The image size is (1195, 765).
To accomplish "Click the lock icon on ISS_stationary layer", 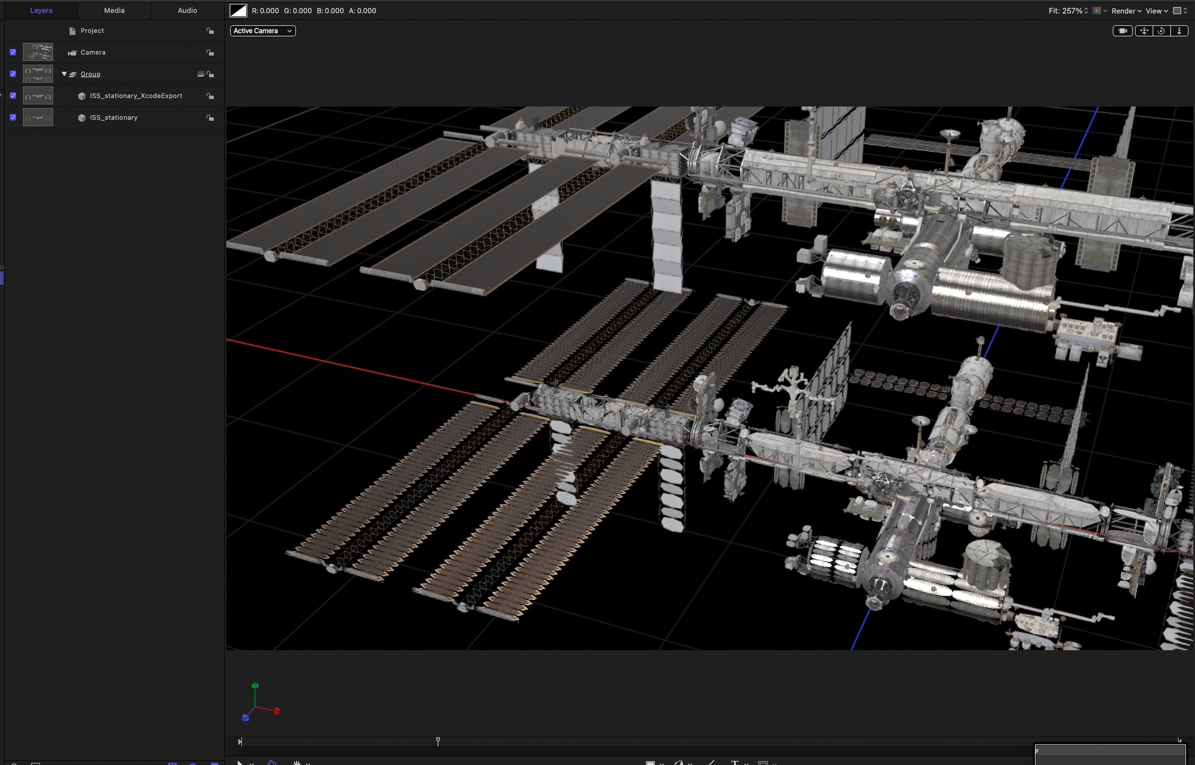I will 210,118.
